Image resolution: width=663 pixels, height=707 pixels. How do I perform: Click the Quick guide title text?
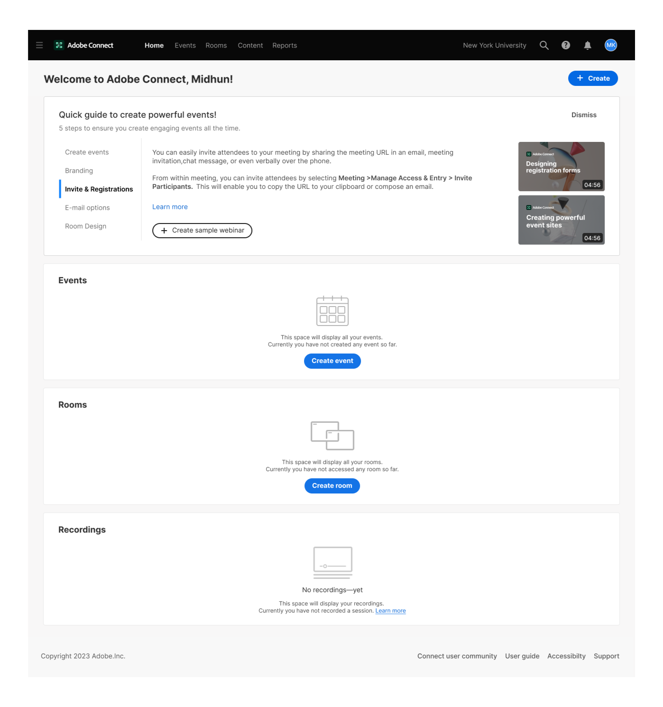tap(138, 115)
